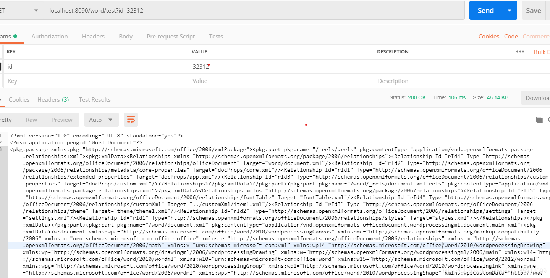Open the Auto format dropdown
This screenshot has height=278, width=550.
(101, 120)
